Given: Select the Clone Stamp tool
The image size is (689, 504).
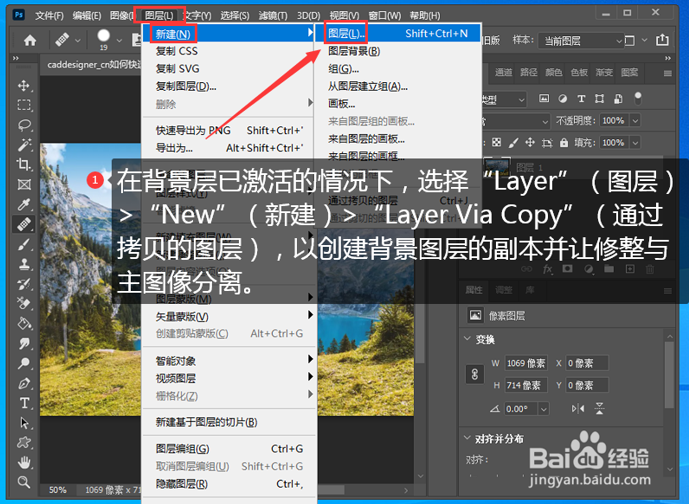Looking at the screenshot, I should pos(23,264).
